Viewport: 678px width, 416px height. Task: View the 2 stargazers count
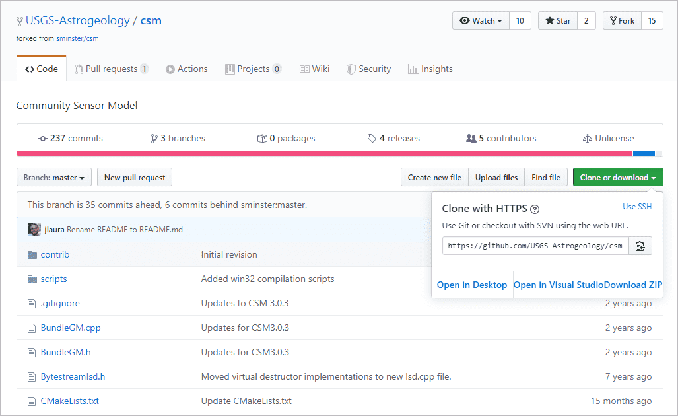click(586, 20)
